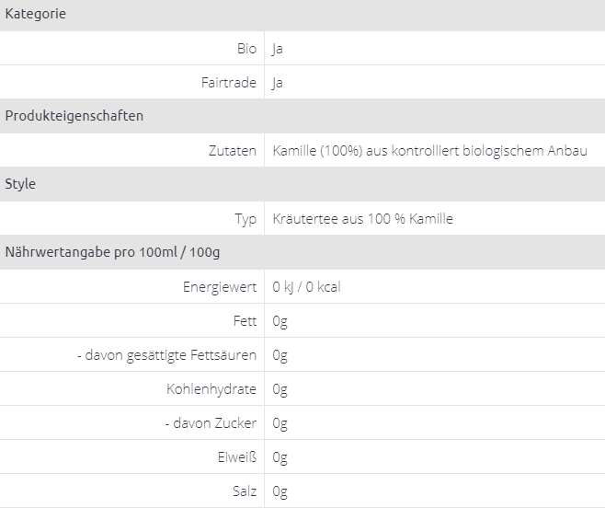Click the 0g value beside Salz
The height and width of the screenshot is (508, 605).
(280, 491)
